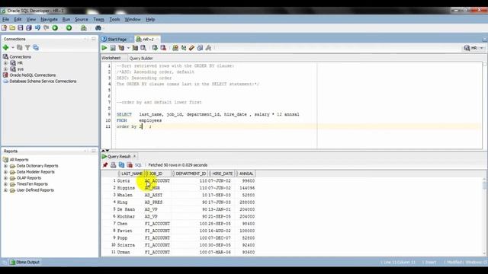Click the Rollback icon
Viewport: 488px width, 274px height.
pyautogui.click(x=163, y=48)
